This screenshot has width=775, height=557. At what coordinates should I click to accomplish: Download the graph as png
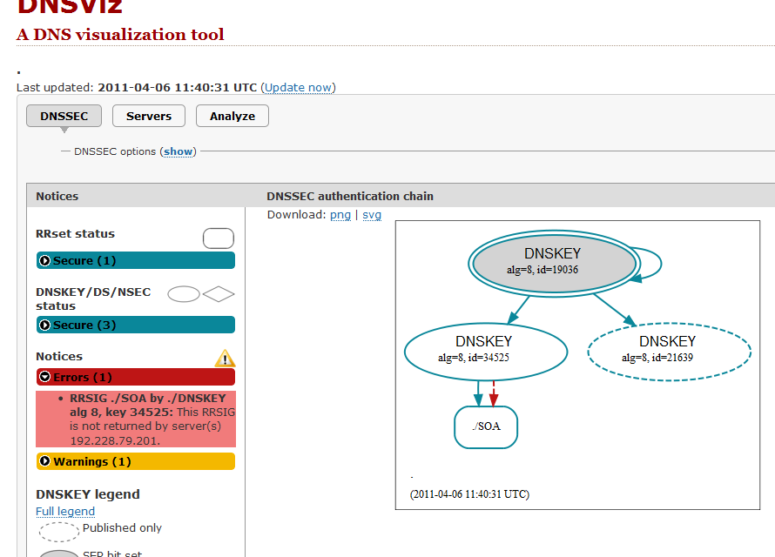pos(340,215)
